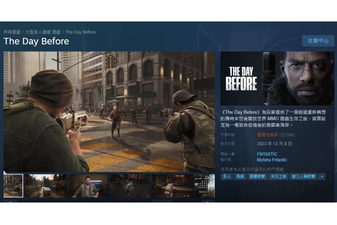Open the FNTASTIC developer link
This screenshot has width=337, height=225.
pyautogui.click(x=267, y=154)
